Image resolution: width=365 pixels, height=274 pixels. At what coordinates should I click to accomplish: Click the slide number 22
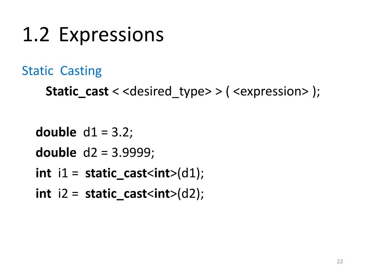pyautogui.click(x=340, y=262)
